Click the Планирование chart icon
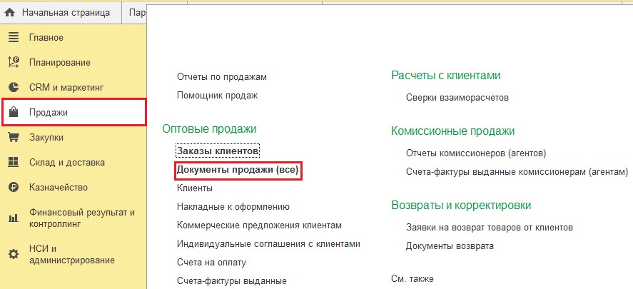 (14, 63)
